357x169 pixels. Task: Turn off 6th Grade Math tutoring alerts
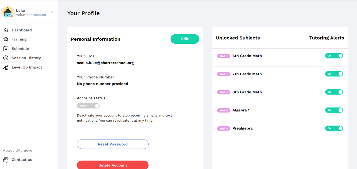(x=334, y=56)
